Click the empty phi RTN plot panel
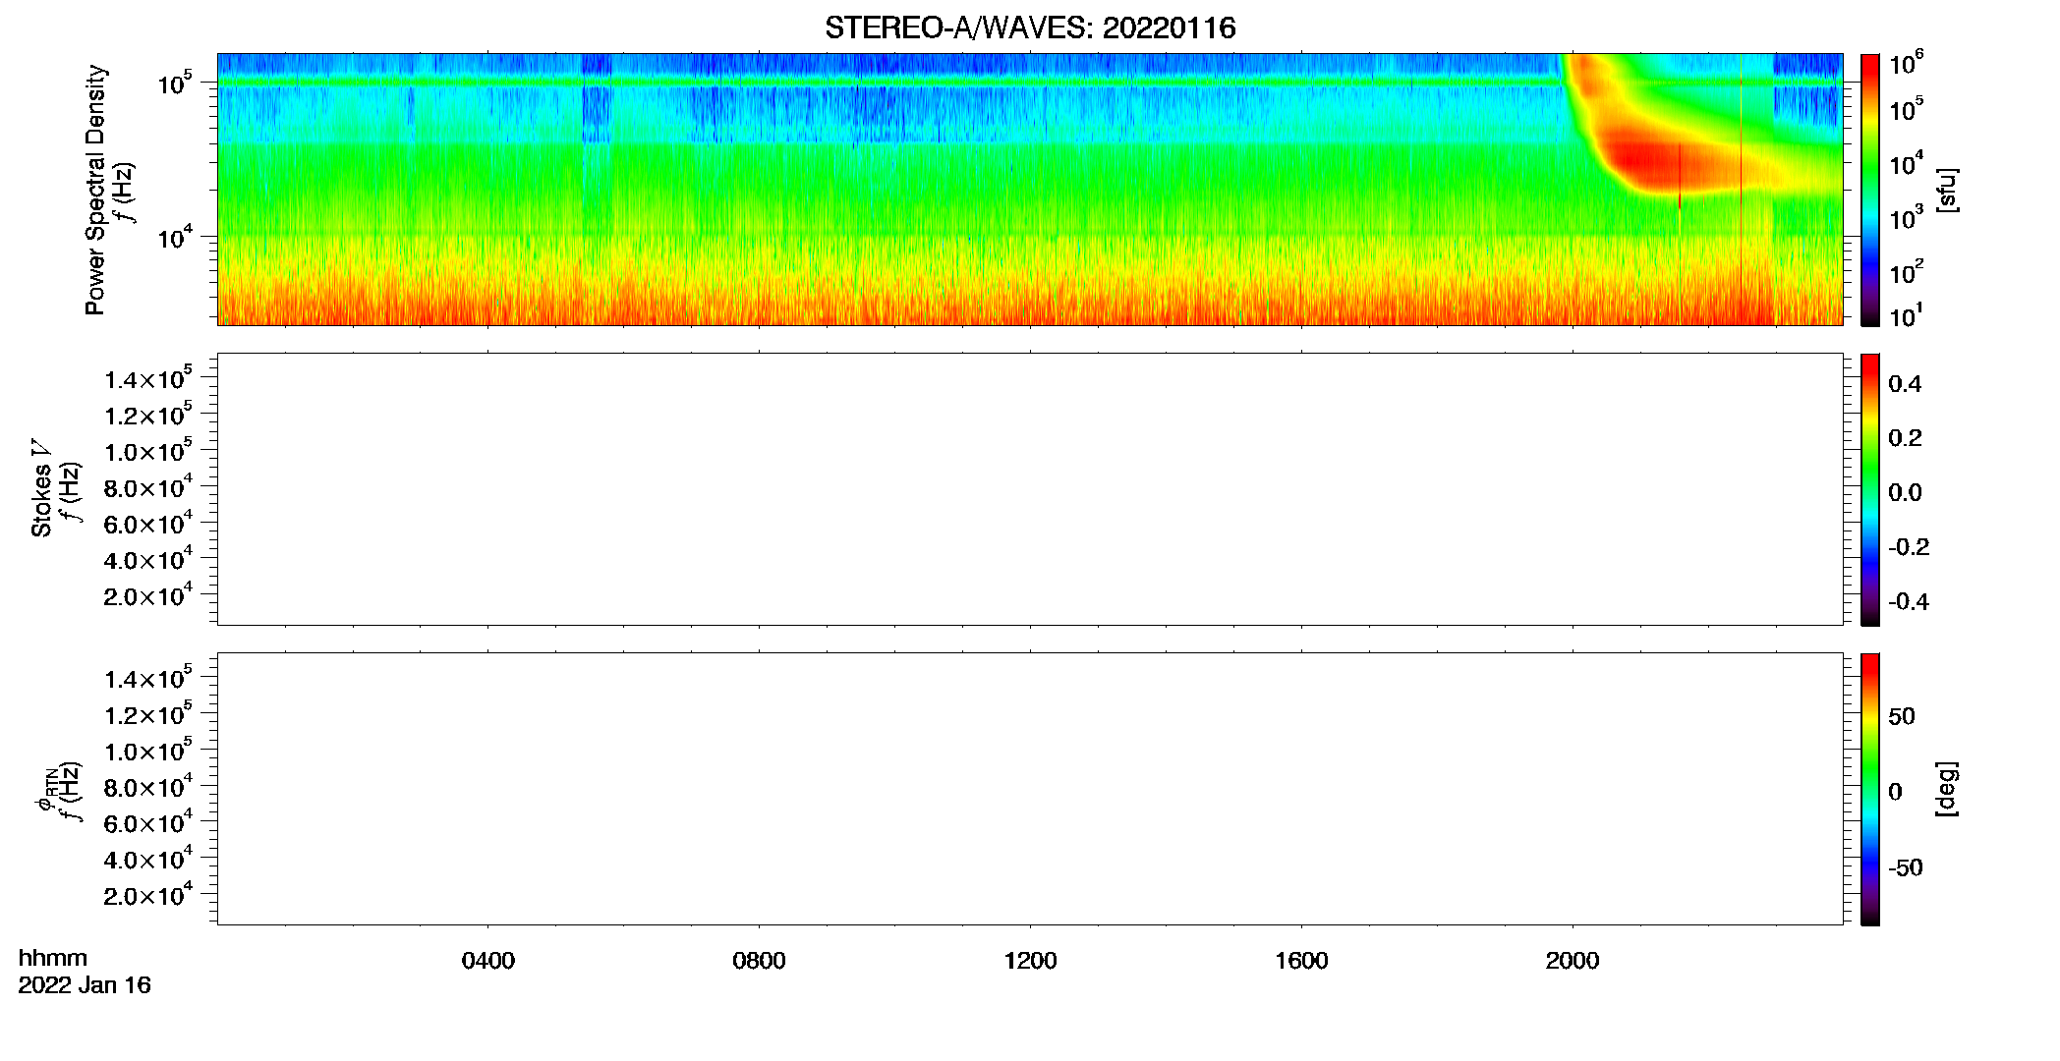 click(1030, 789)
